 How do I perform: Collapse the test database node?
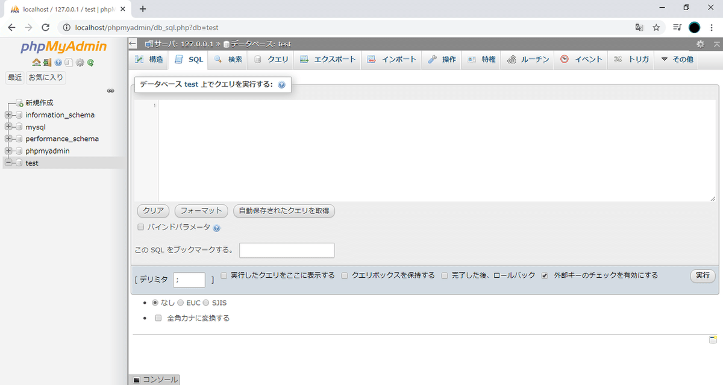coord(8,163)
